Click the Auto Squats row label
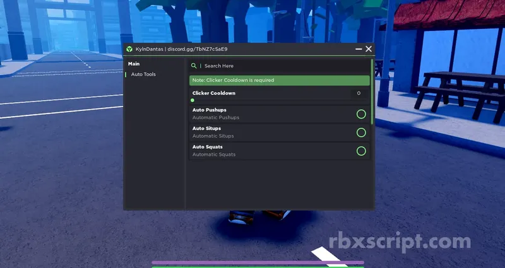Viewport: 505px width, 268px height. click(x=207, y=147)
